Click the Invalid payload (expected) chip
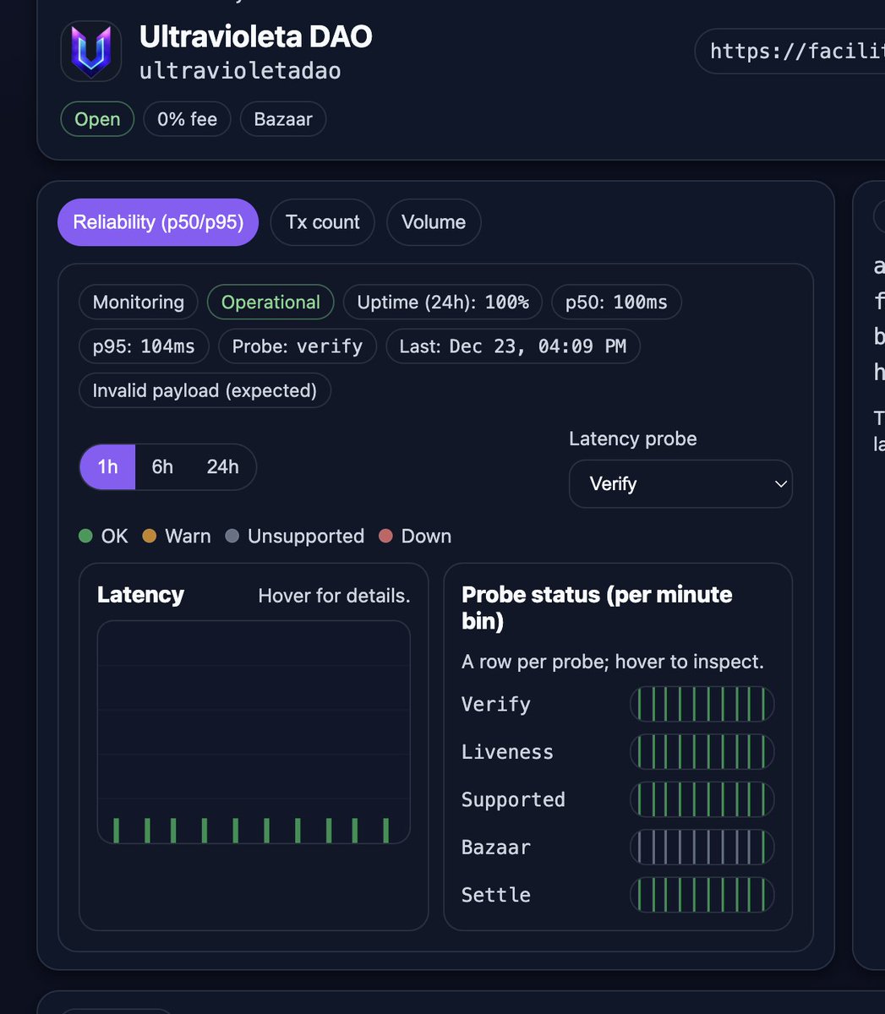This screenshot has width=885, height=1014. pyautogui.click(x=205, y=390)
